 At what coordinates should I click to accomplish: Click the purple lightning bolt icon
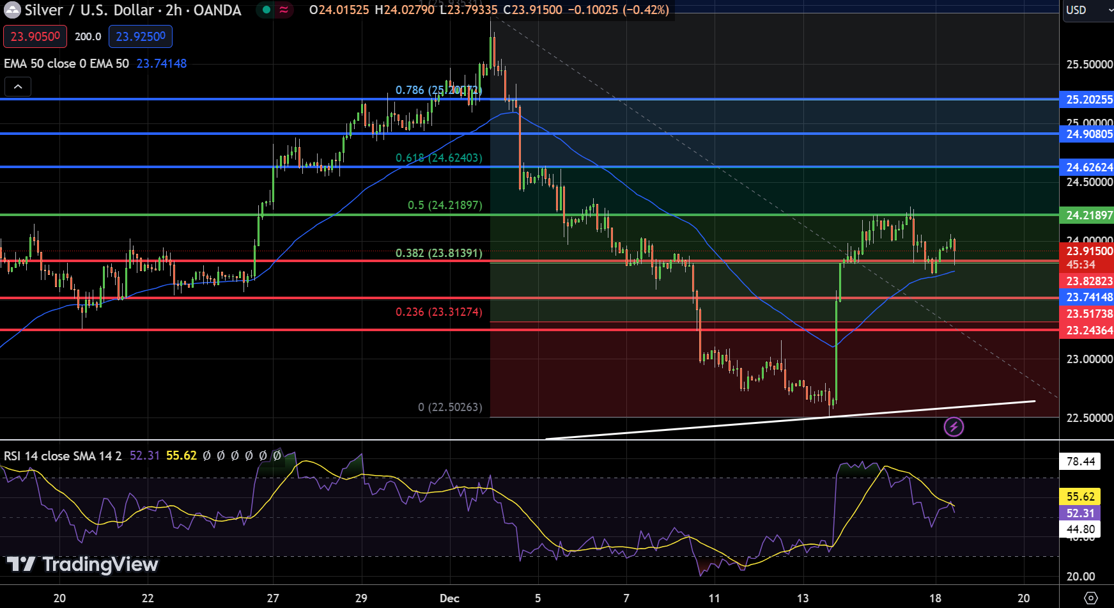pos(954,426)
